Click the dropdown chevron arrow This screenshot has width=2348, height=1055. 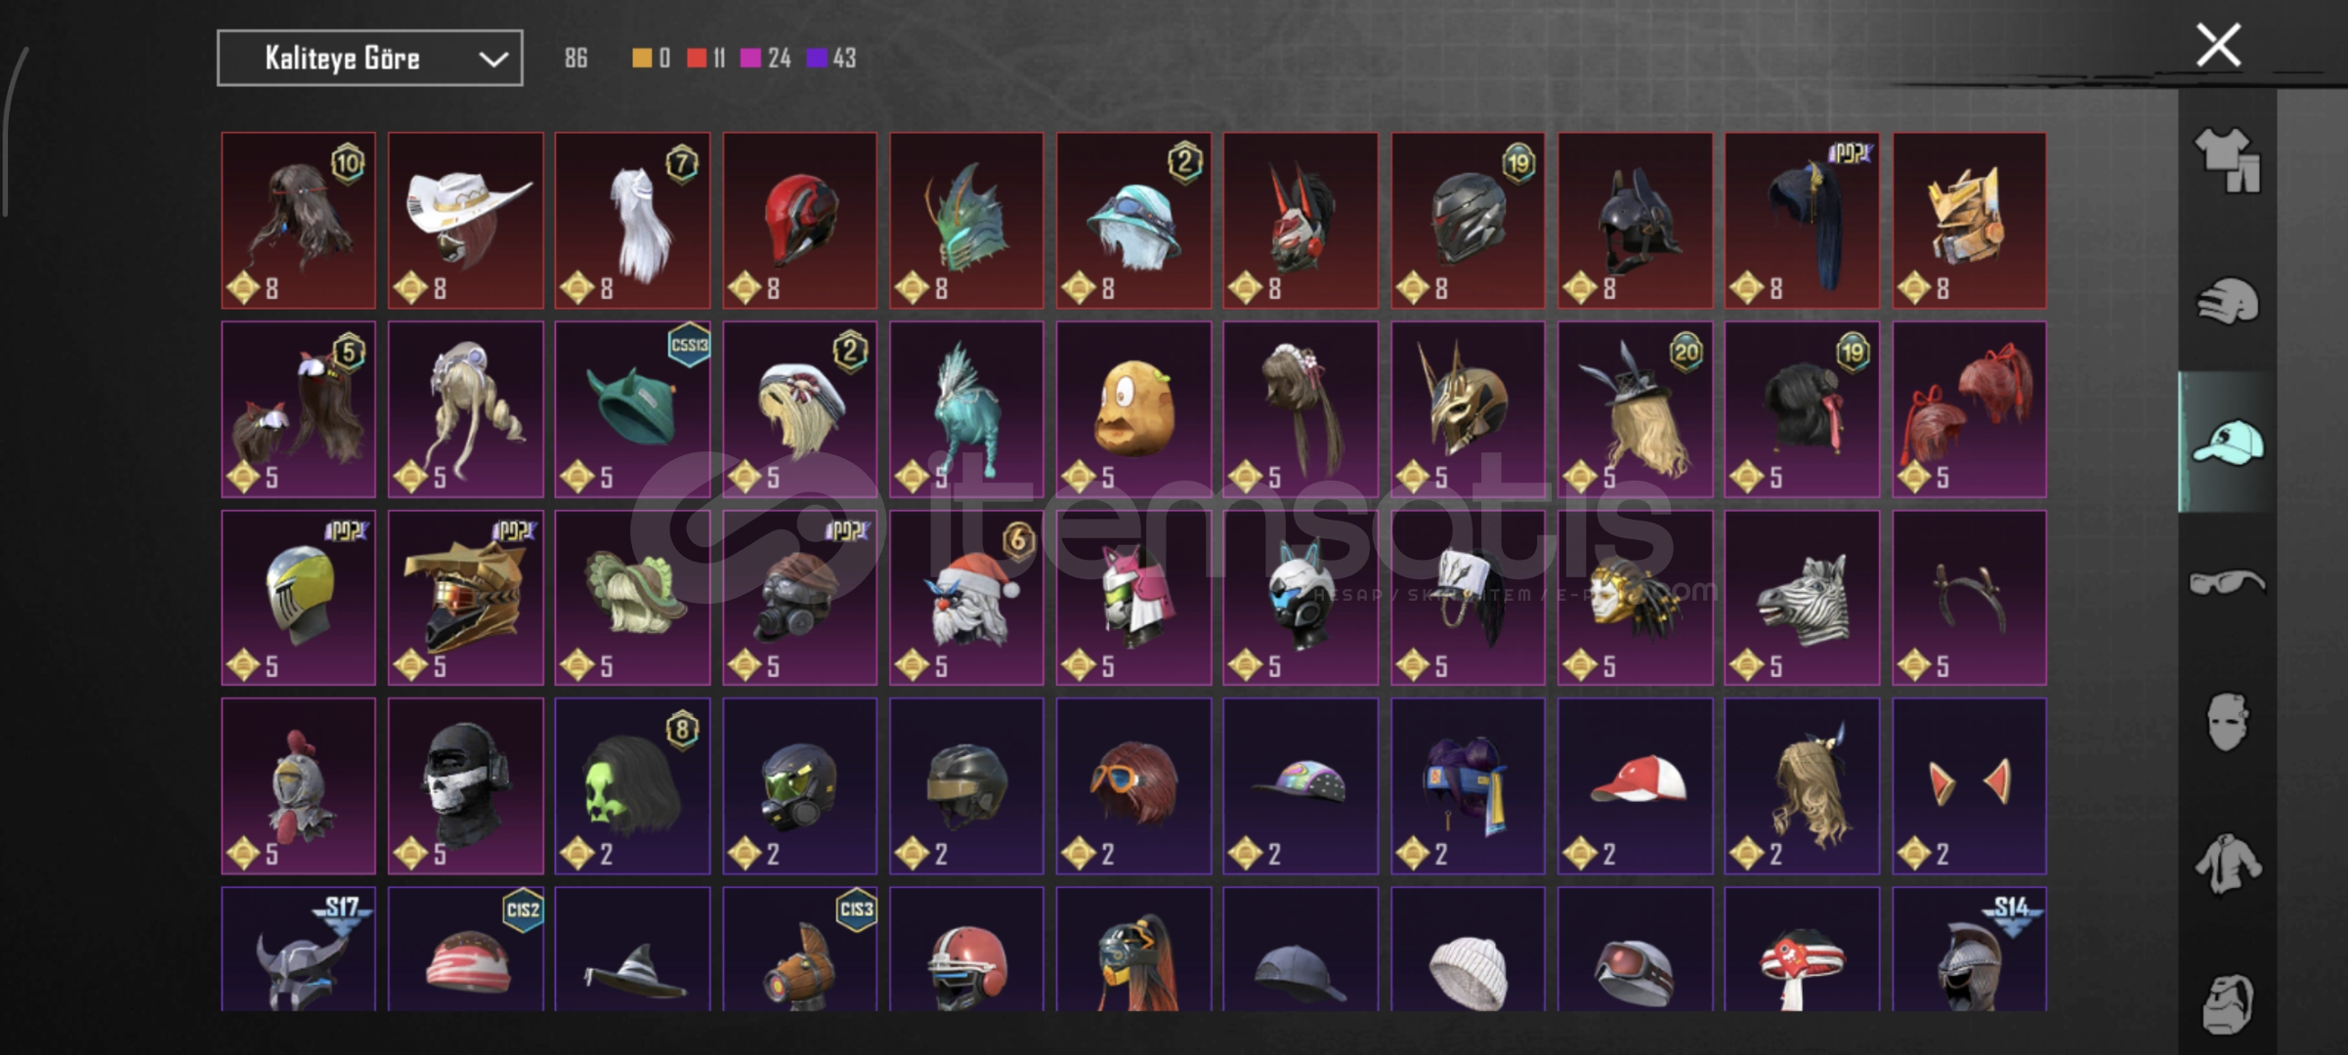click(x=493, y=60)
